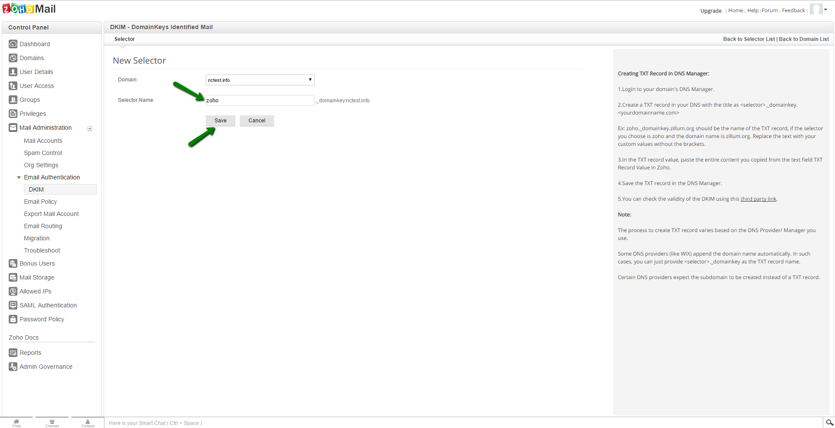Click the User Details icon
The height and width of the screenshot is (428, 835).
click(13, 72)
